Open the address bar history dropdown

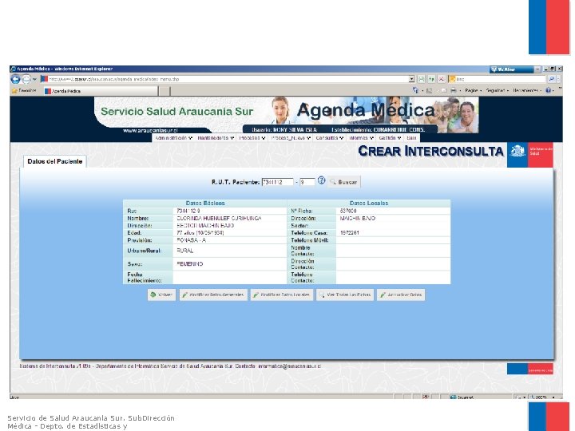click(x=411, y=79)
